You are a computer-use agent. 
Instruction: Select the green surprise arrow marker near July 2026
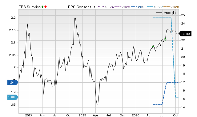(x=165, y=39)
